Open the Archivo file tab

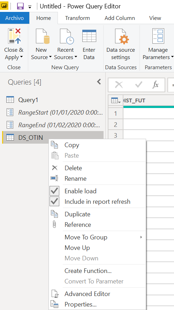coord(15,18)
